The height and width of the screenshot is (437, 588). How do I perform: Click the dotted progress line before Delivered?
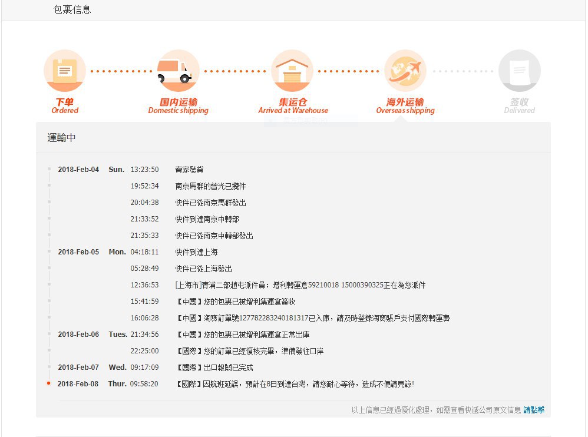(463, 71)
